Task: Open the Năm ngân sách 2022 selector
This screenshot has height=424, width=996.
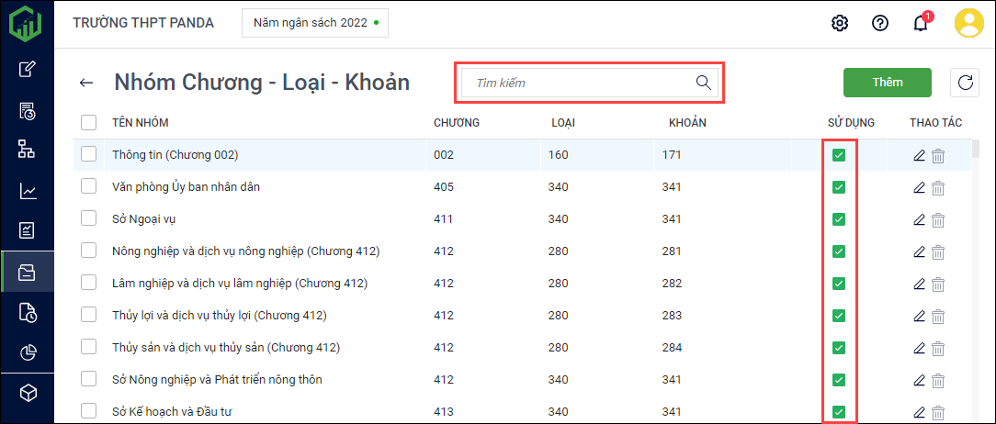Action: pyautogui.click(x=314, y=23)
